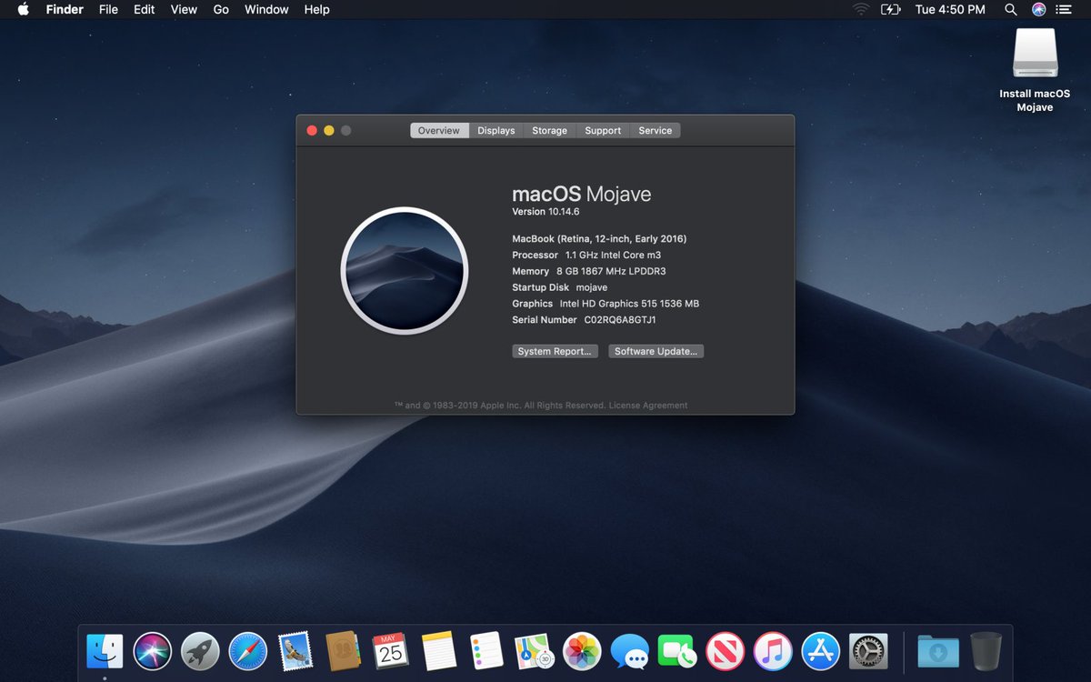This screenshot has width=1091, height=682.
Task: Open Photos app in Dock
Action: [582, 651]
